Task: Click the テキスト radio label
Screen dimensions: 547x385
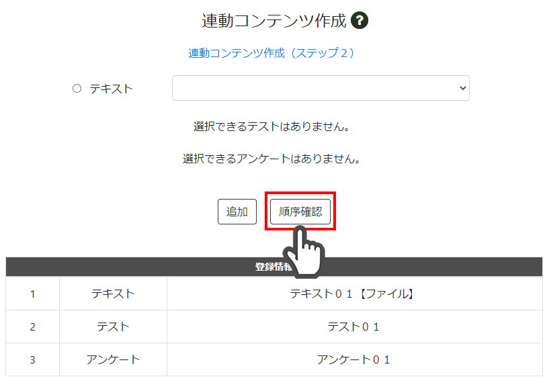Action: click(111, 89)
